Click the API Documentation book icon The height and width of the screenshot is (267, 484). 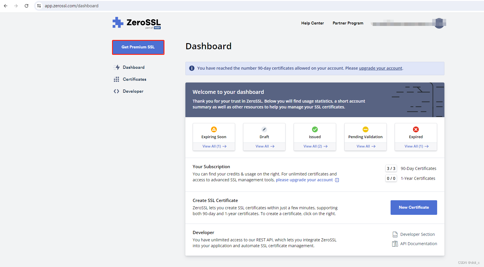coord(395,244)
